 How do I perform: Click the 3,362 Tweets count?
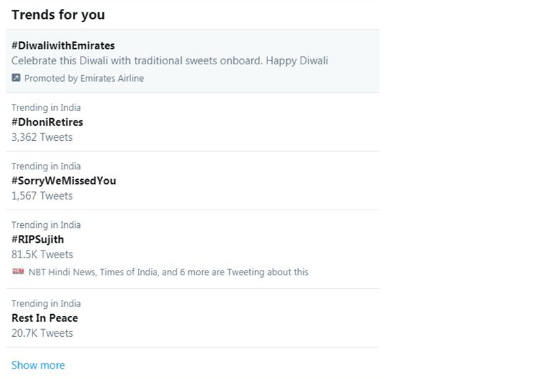click(42, 137)
